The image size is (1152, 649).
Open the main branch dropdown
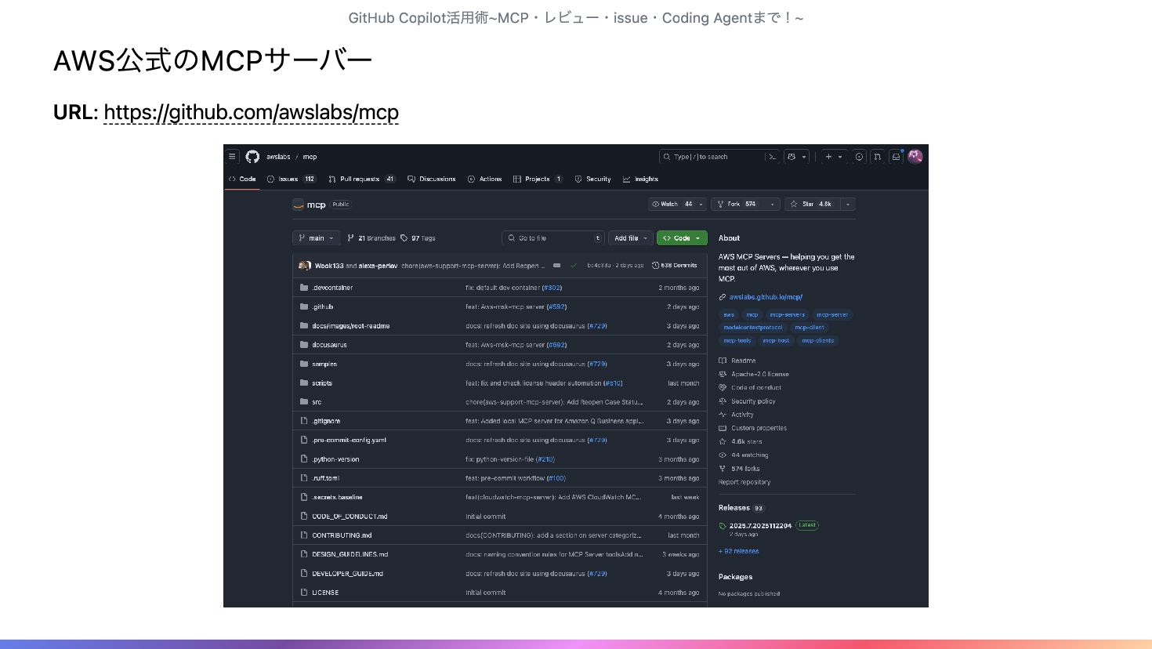pyautogui.click(x=317, y=238)
